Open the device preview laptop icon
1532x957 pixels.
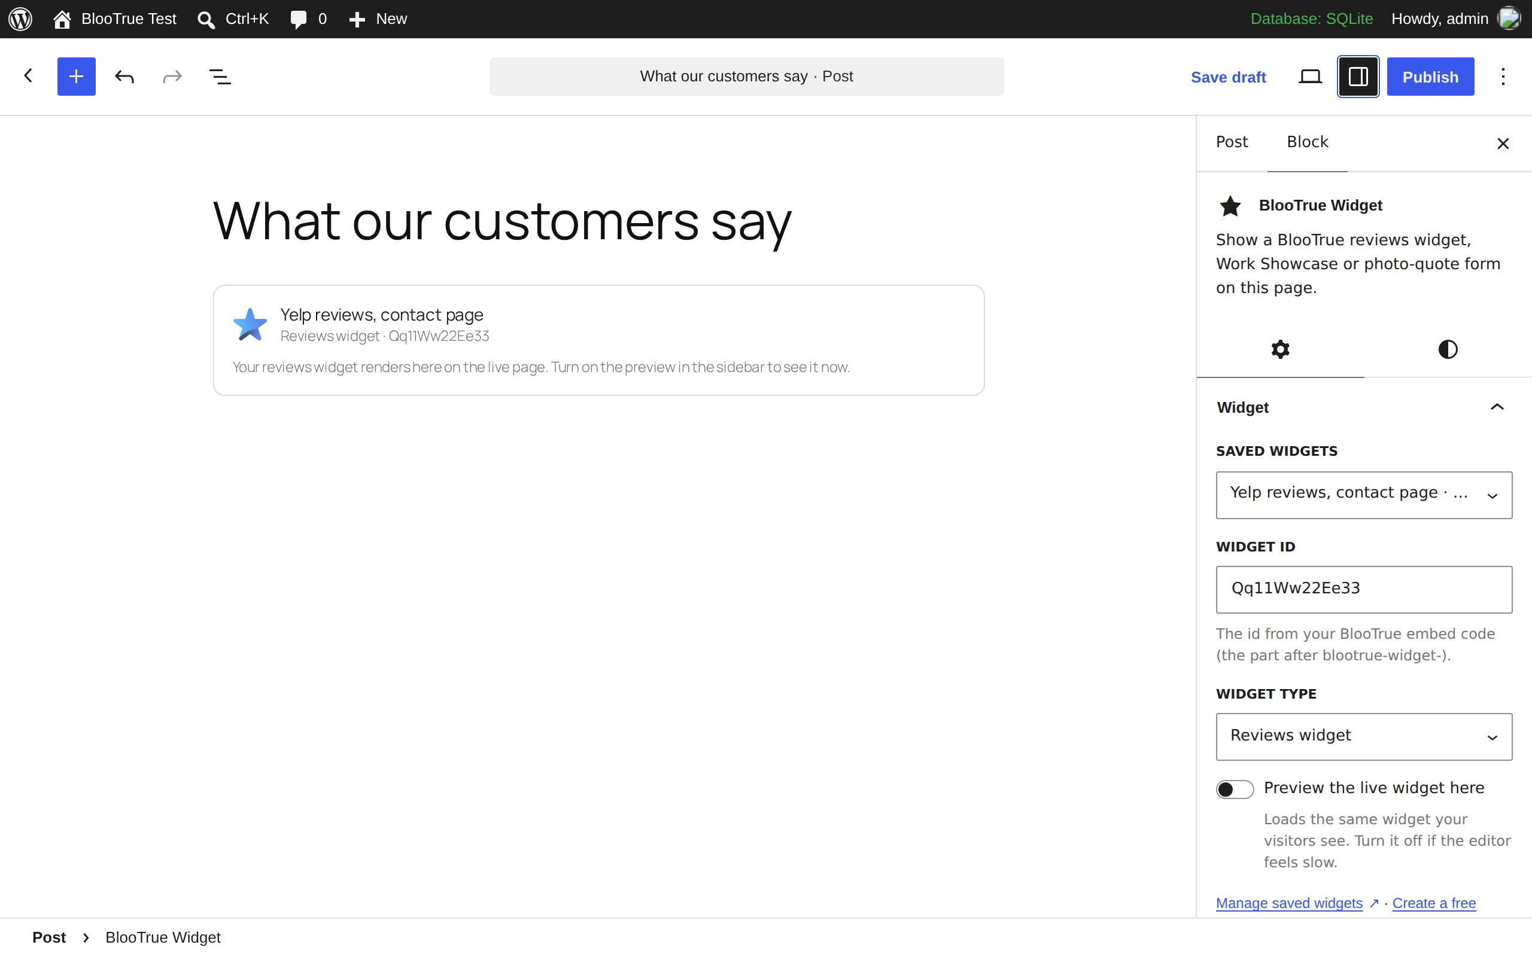1310,77
